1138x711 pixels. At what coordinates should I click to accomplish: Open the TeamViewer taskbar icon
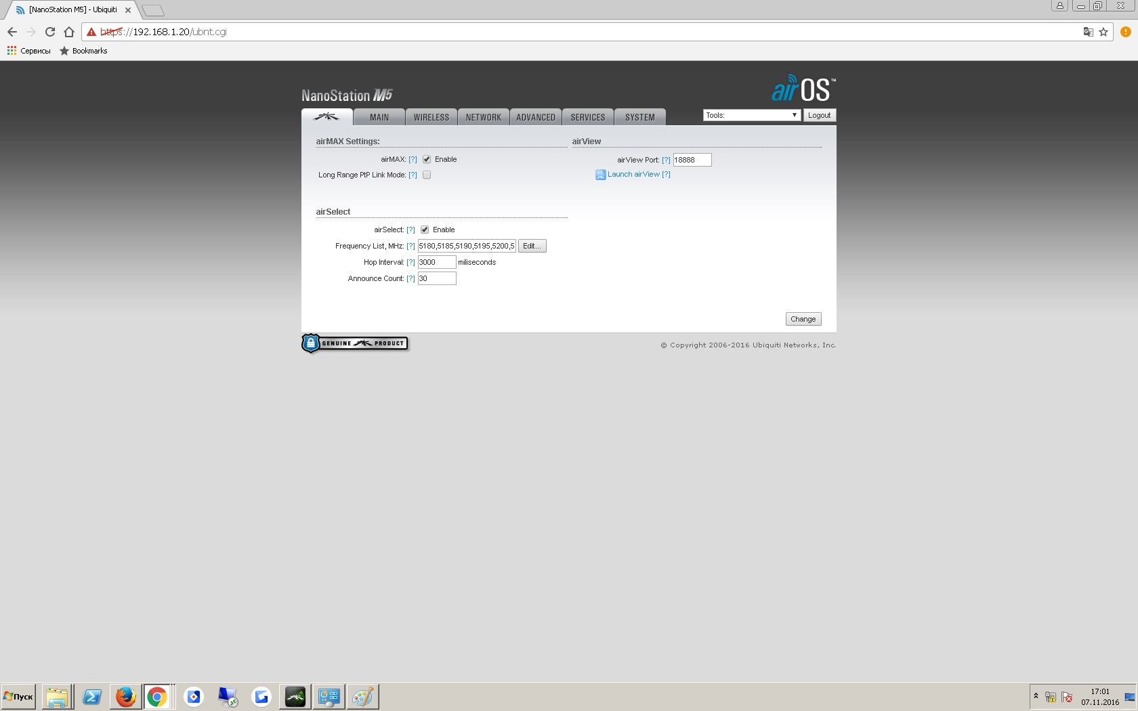(194, 697)
